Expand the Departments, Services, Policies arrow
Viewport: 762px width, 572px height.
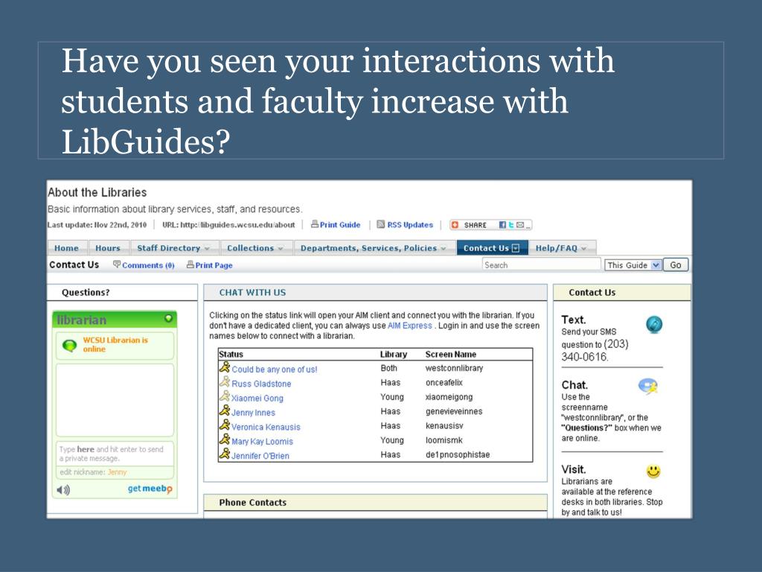[444, 249]
